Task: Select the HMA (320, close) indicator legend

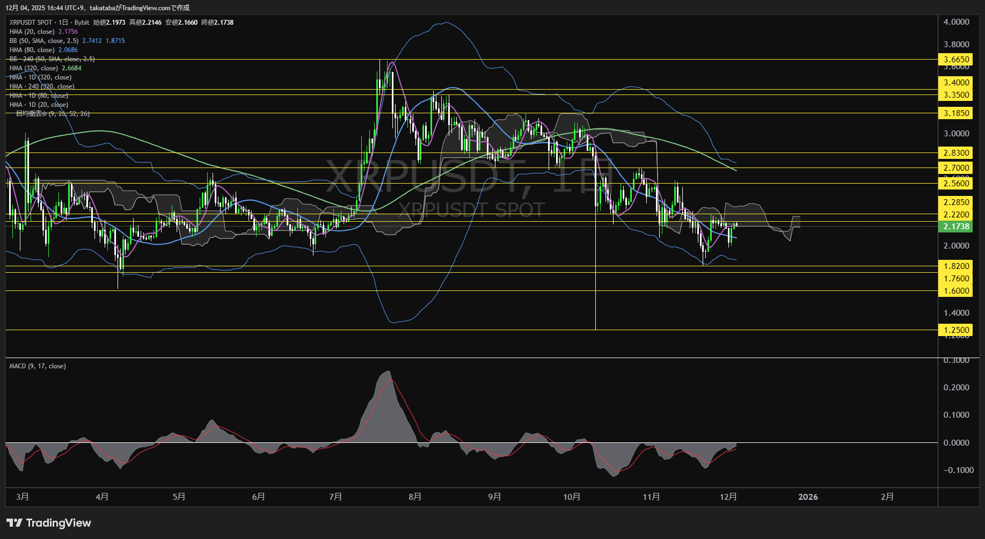Action: [x=33, y=68]
